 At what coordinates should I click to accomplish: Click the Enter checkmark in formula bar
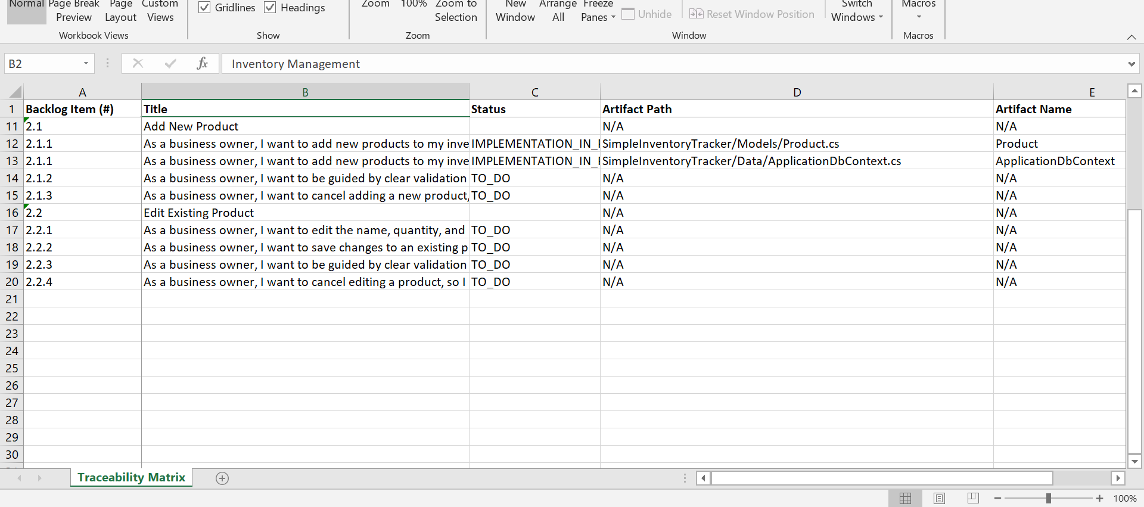tap(170, 63)
